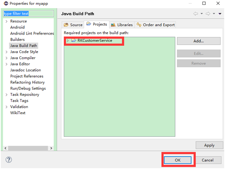The width and height of the screenshot is (225, 169).
Task: Expand the RKCustomerService tree node
Action: click(68, 41)
